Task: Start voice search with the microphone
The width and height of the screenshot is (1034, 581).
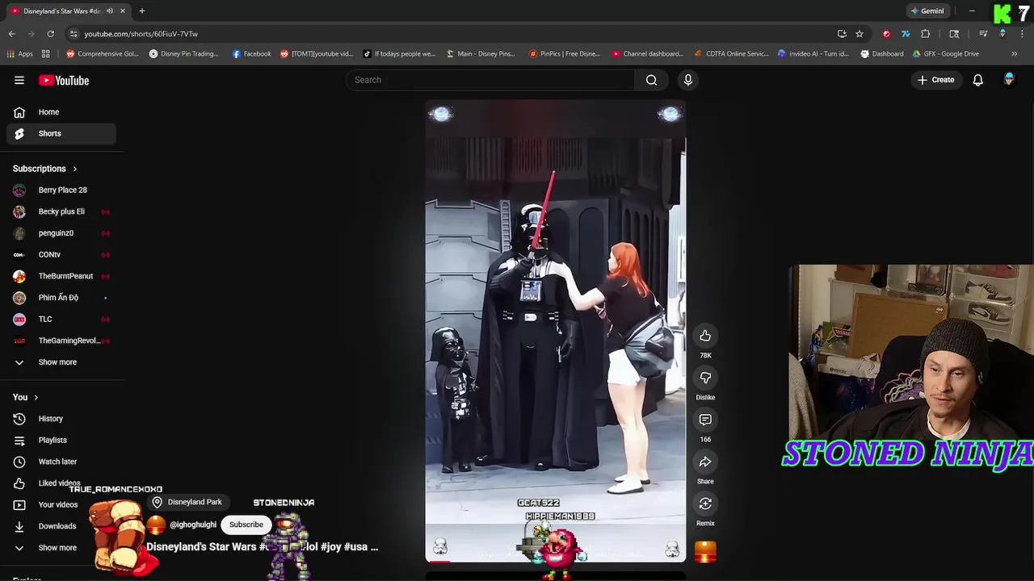Action: (x=688, y=80)
